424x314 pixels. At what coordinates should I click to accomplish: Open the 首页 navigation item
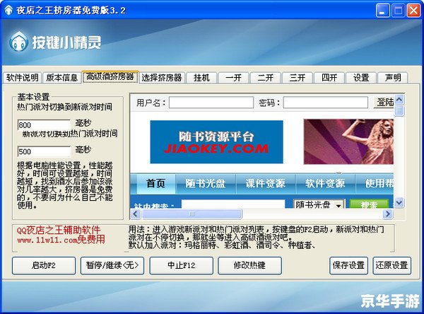(155, 184)
